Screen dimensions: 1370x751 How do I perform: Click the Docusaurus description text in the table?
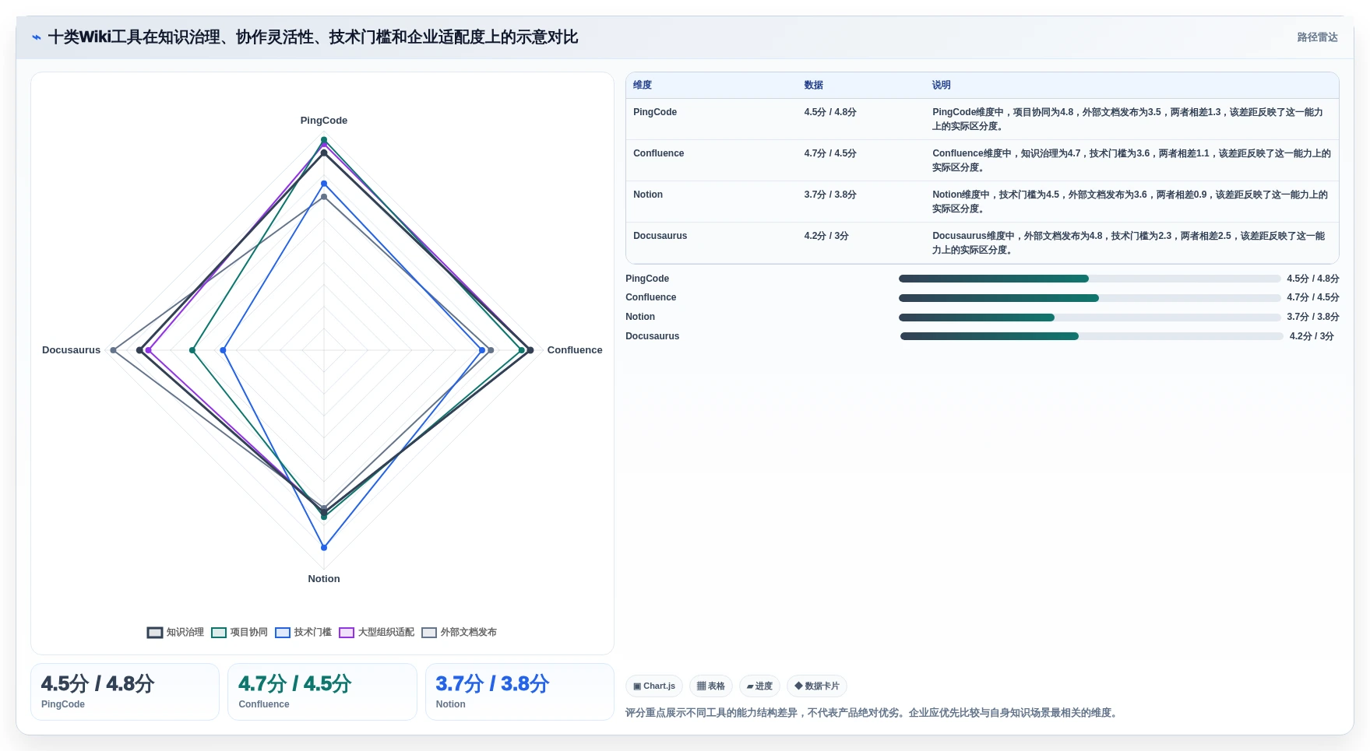click(x=1129, y=243)
